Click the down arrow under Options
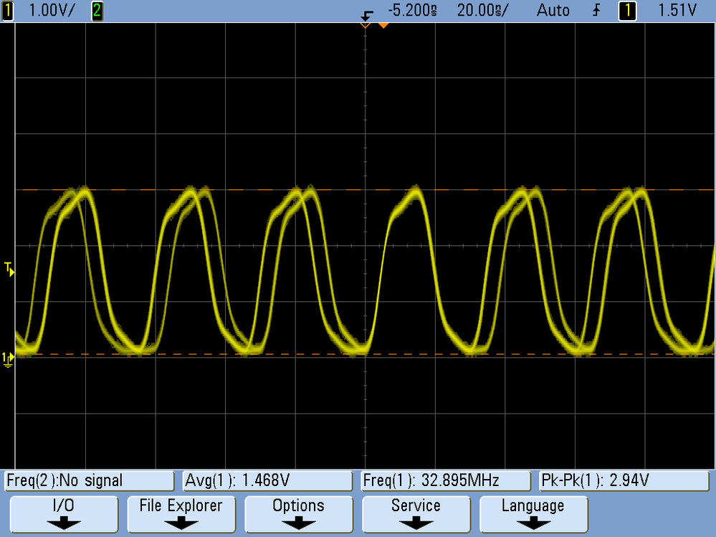This screenshot has width=716, height=537. [299, 523]
